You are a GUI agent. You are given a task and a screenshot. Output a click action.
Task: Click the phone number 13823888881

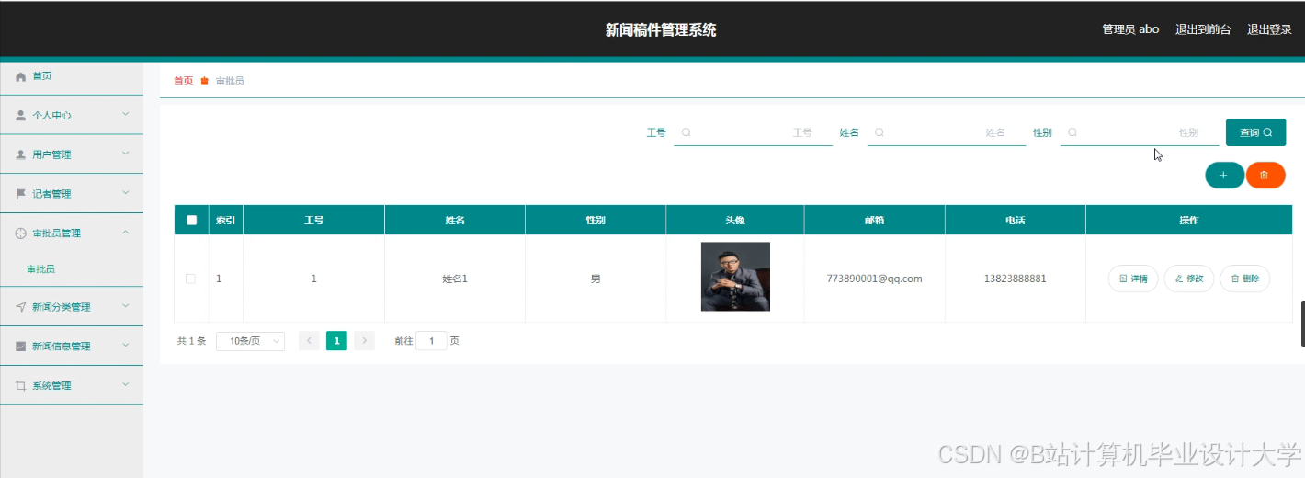coord(1015,279)
